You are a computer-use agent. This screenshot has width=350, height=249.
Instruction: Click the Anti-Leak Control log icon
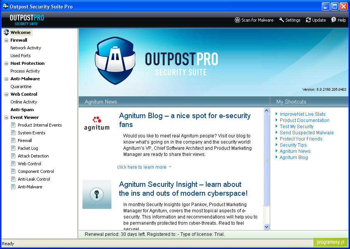tap(13, 179)
